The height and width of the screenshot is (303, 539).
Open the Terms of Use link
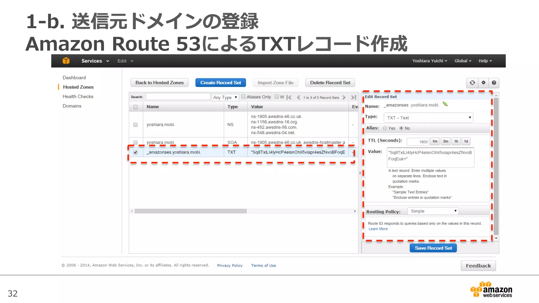(x=263, y=265)
